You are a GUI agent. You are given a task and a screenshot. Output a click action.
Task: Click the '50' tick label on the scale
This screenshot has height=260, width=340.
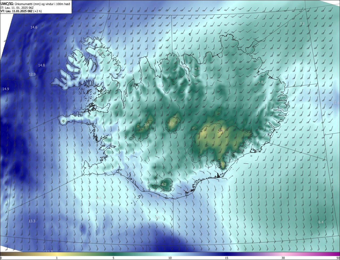(x=338, y=258)
